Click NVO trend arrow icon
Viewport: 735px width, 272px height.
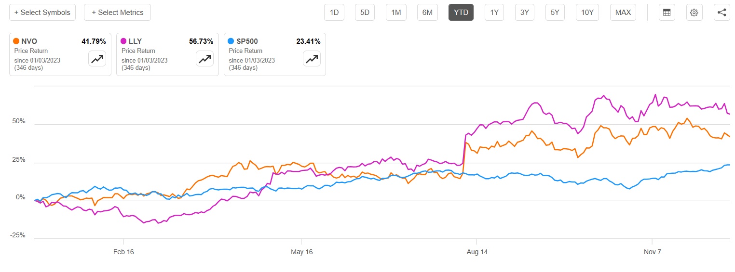pos(97,59)
